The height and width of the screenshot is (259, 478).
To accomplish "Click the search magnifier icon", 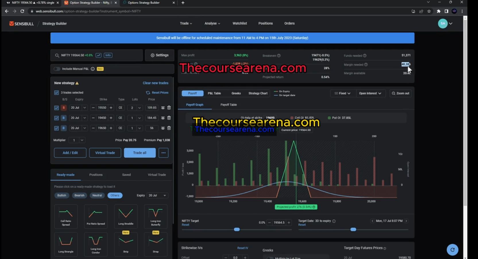I will pos(57,55).
